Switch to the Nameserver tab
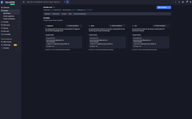This screenshot has height=119, width=192. click(x=56, y=14)
